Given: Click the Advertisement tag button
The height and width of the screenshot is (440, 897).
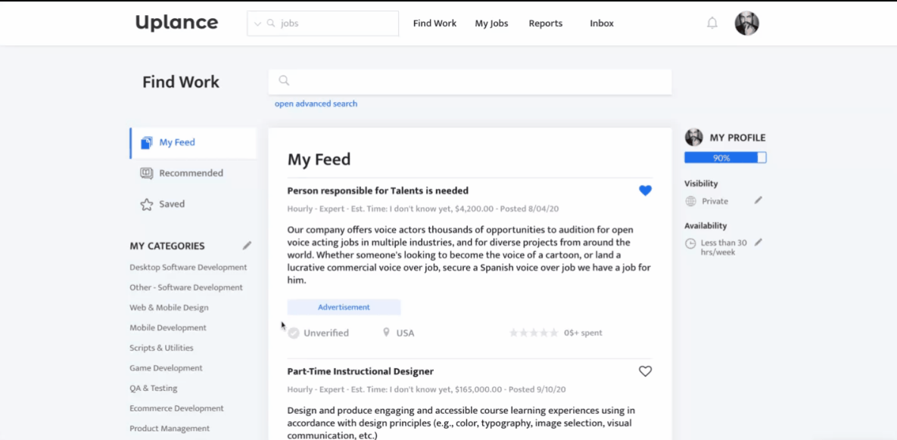Looking at the screenshot, I should [x=344, y=307].
